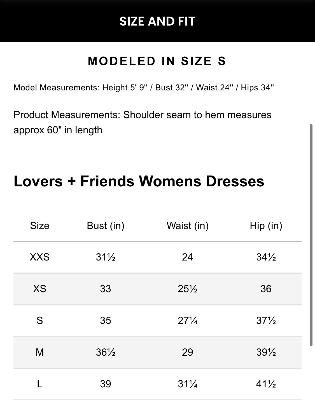This screenshot has height=400, width=315.
Task: Click the S waist value 27¼
Action: coord(188,321)
